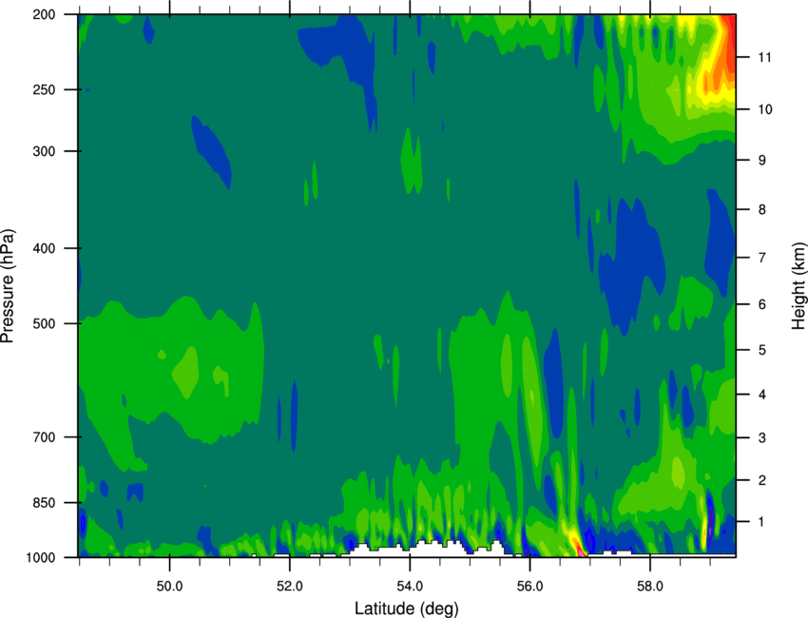Click the 500 pressure tick label
This screenshot has height=618, width=808.
(x=44, y=323)
